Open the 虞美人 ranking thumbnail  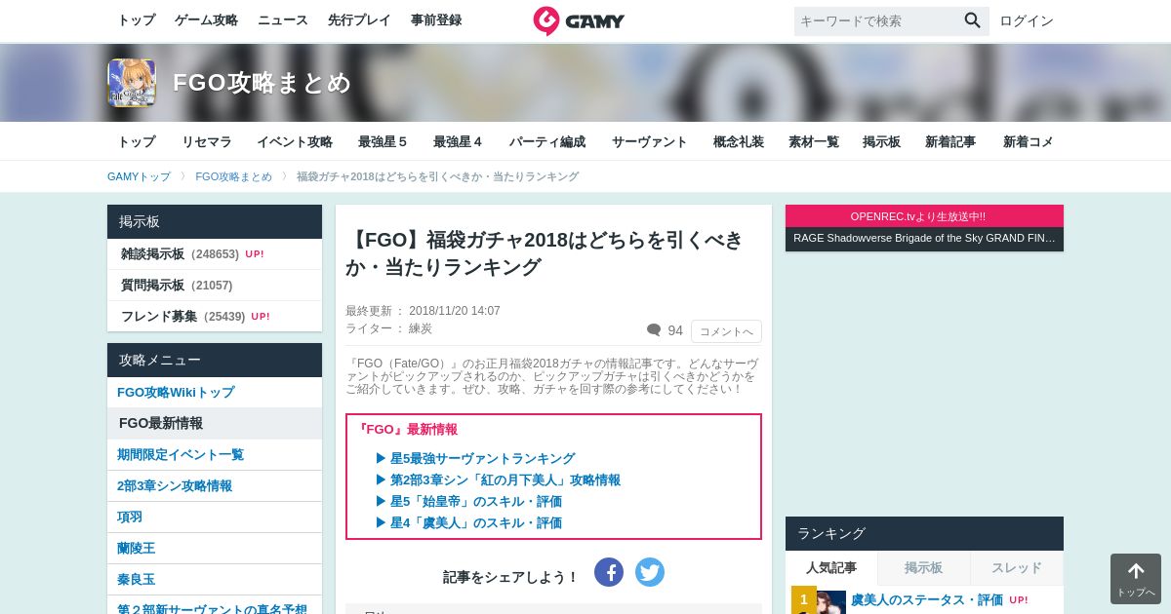pos(819,601)
